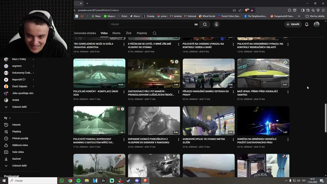
Task: Open options menu for Honičku na Brněnsku video
Action: point(288,140)
